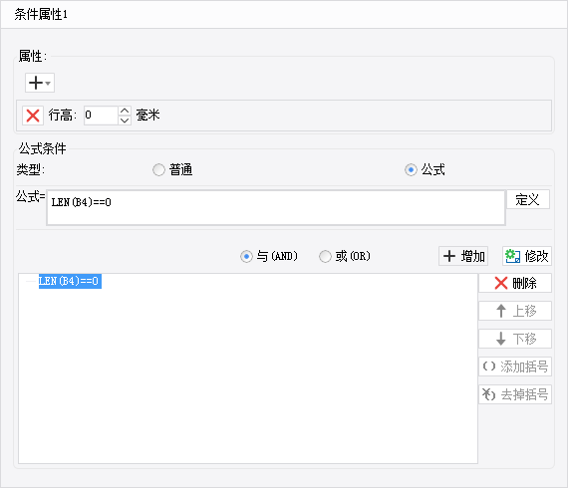Viewport: 568px width, 488px height.
Task: Modify the condition with 修改 button
Action: point(527,256)
